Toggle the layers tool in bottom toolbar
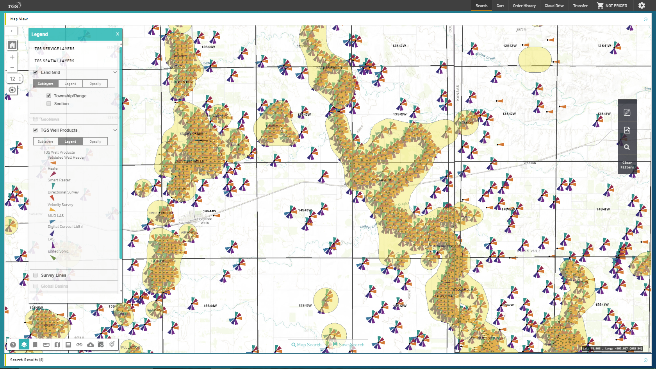Screen dimensions: 656x369 (24, 345)
